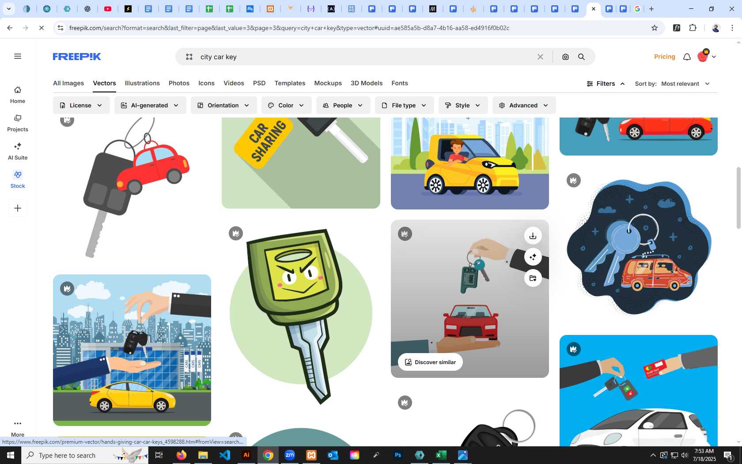Open the hamburger menu in Freepik sidebar
The height and width of the screenshot is (464, 742).
18,56
